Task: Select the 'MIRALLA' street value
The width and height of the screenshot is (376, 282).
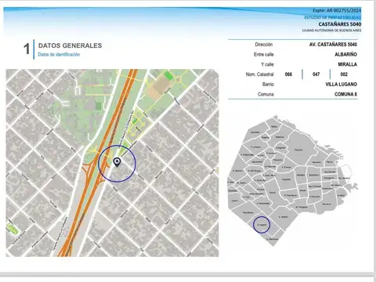Action: click(347, 64)
